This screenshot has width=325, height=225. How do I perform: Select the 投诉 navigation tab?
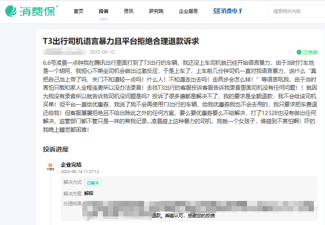click(104, 11)
